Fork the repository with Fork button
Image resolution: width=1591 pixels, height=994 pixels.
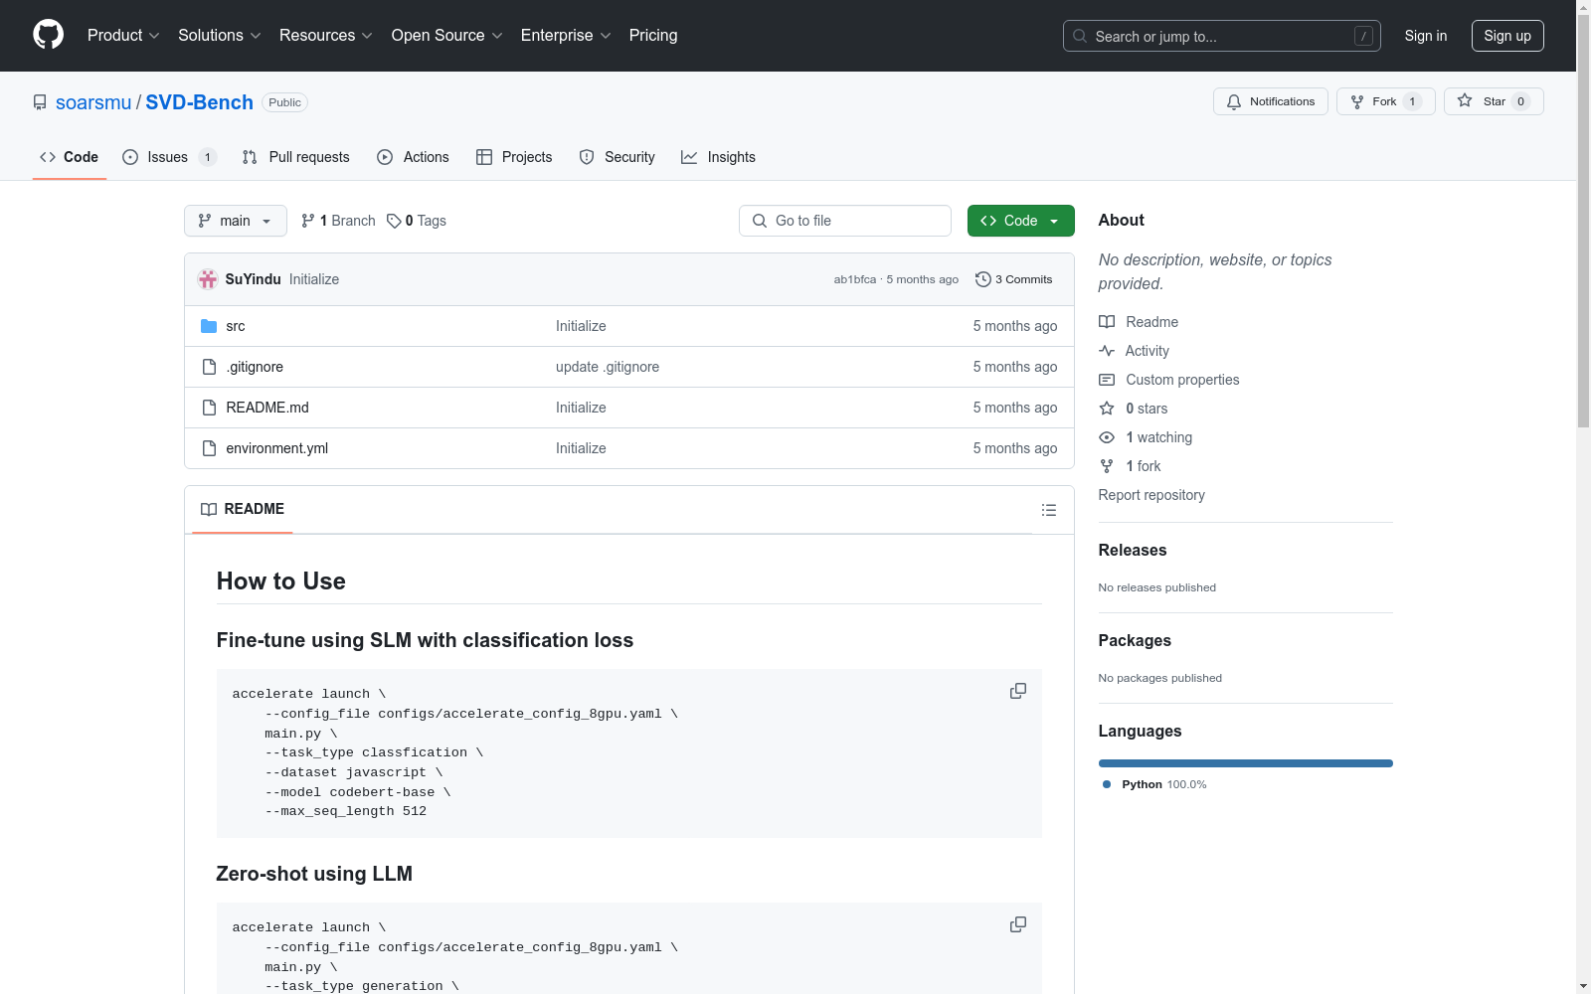tap(1385, 101)
